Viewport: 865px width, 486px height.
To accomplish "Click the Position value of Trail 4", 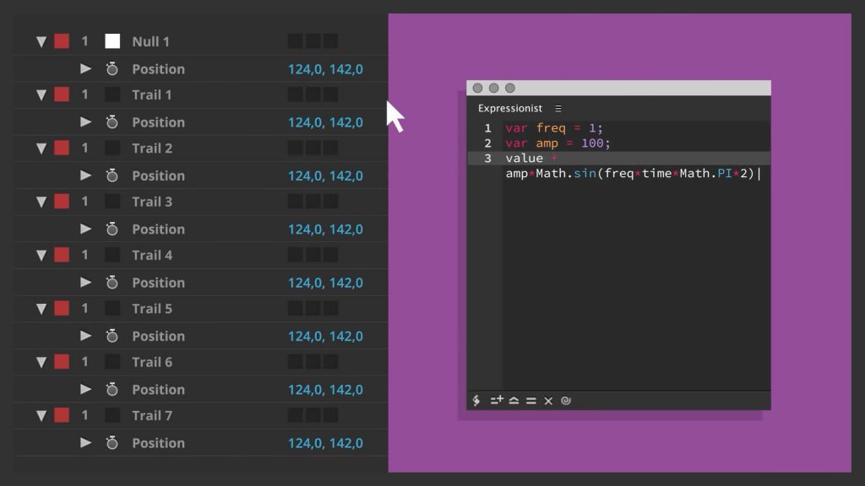I will (325, 283).
